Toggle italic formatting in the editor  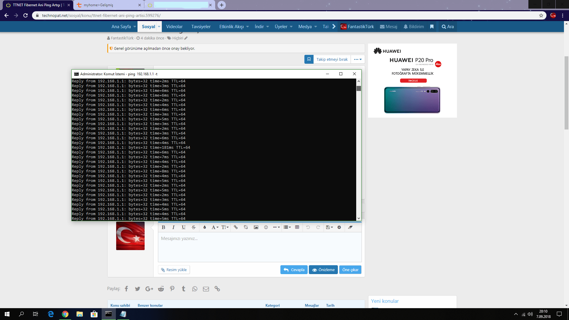click(x=173, y=227)
